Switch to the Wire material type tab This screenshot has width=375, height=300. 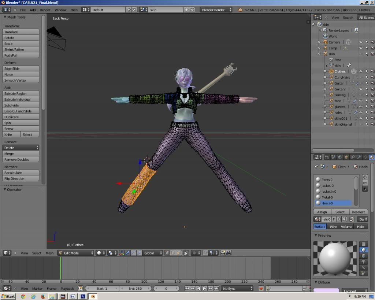coord(333,226)
